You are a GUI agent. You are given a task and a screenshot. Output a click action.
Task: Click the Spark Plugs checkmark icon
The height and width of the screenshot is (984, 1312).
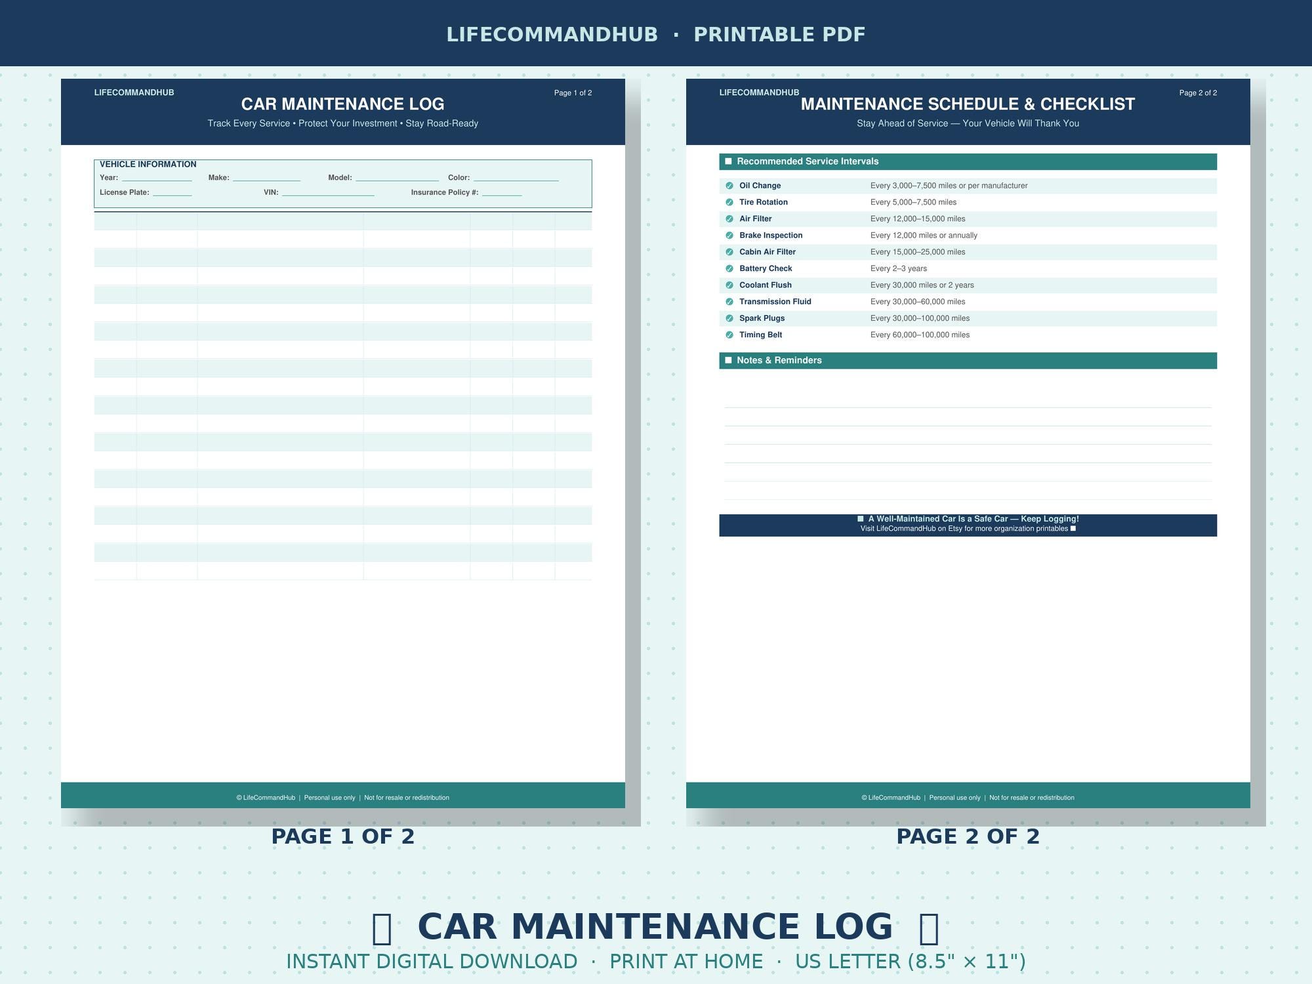point(729,318)
